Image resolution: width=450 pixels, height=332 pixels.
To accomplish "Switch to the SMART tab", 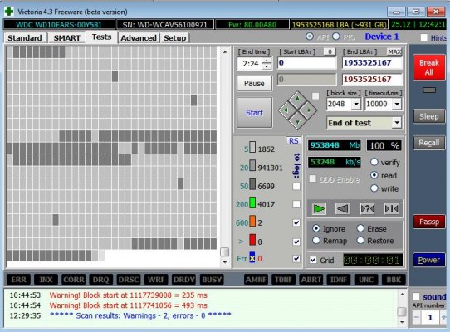I will click(67, 38).
